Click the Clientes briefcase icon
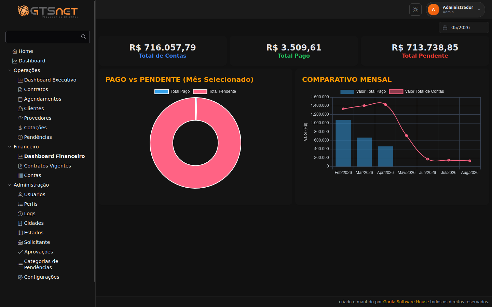 [20, 109]
